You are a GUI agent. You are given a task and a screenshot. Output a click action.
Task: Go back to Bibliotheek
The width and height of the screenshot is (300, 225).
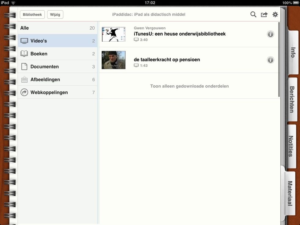tap(32, 14)
